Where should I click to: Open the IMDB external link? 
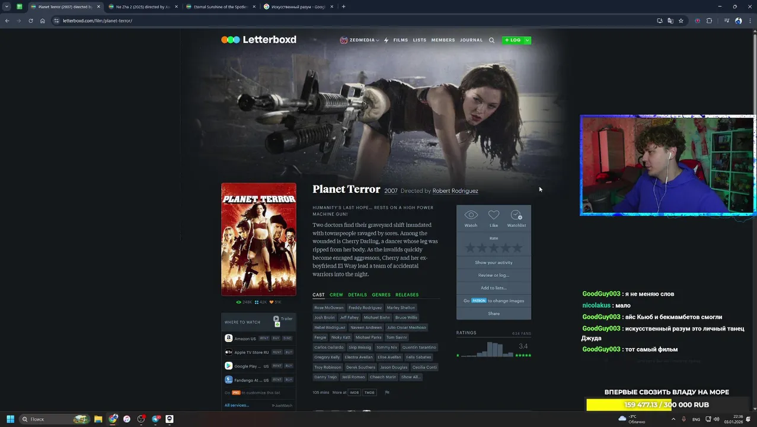tap(354, 393)
